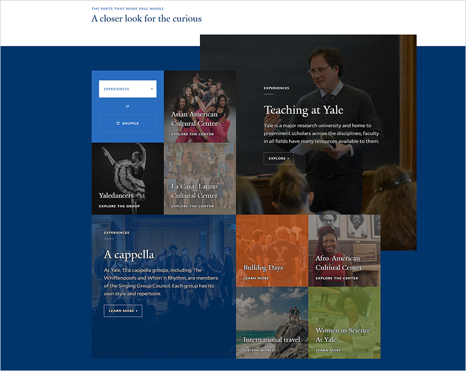This screenshot has height=371, width=466.
Task: Click Explore the Group link
Action: coord(119,206)
